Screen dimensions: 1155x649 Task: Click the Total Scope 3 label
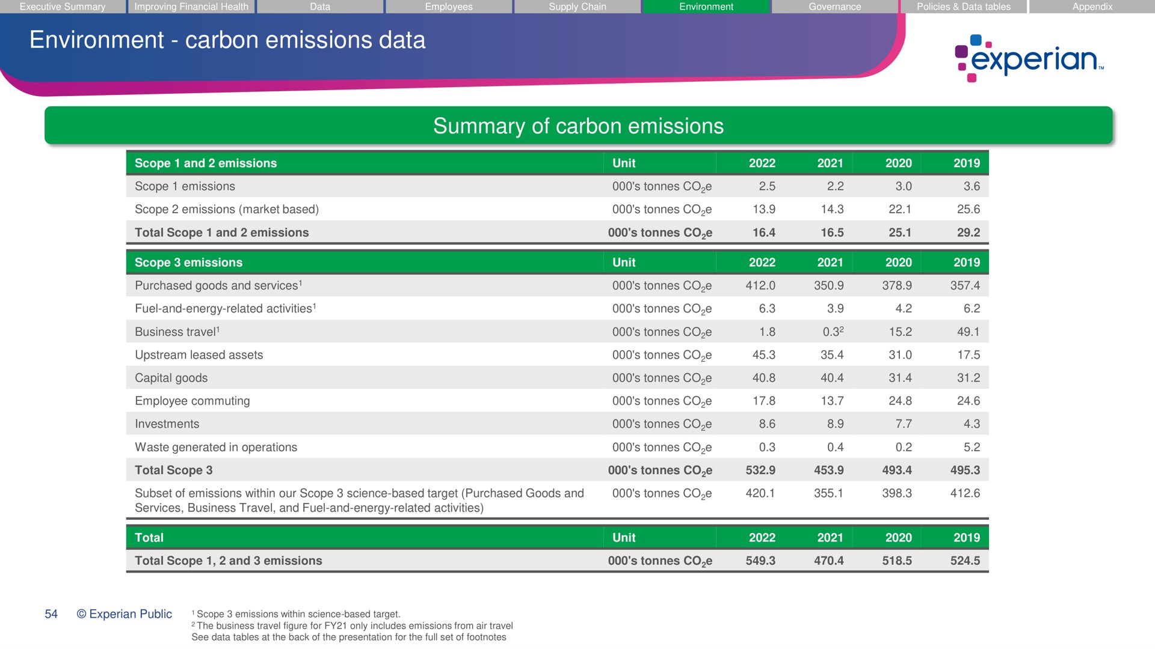pos(173,471)
